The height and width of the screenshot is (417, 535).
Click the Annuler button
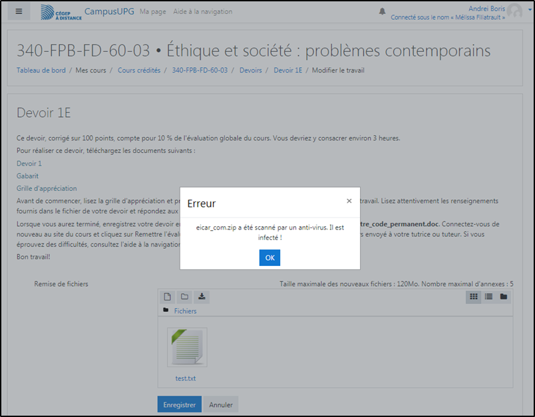point(221,404)
